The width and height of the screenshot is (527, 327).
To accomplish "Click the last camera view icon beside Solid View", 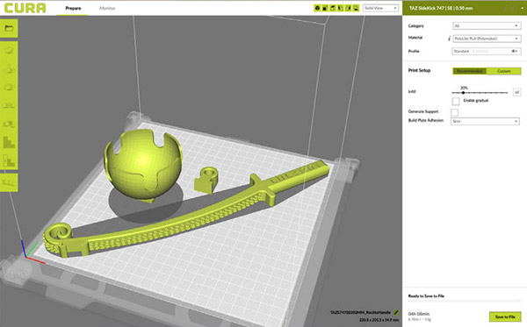I will click(x=356, y=8).
